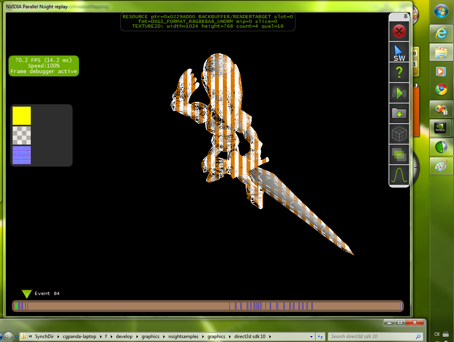Open the Explorer recent pages dropdown arrow
454x342 pixels.
point(16,337)
